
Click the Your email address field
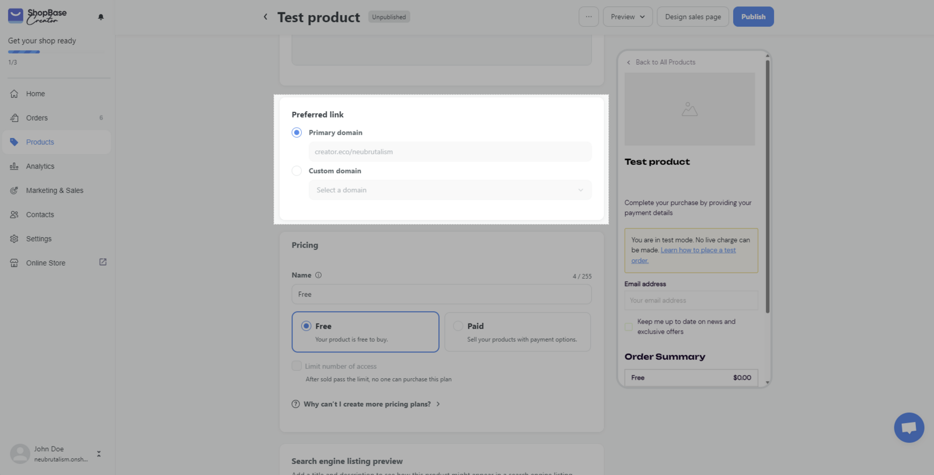pos(691,301)
